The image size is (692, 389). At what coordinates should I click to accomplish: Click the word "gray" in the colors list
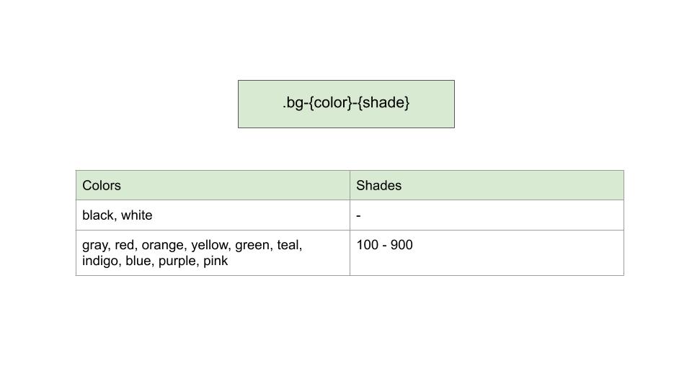pos(96,246)
